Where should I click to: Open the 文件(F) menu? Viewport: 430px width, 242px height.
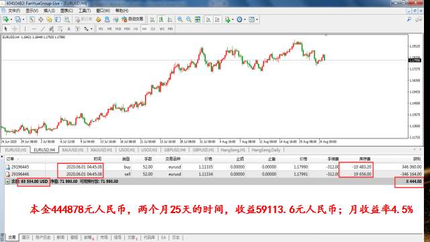click(x=14, y=11)
